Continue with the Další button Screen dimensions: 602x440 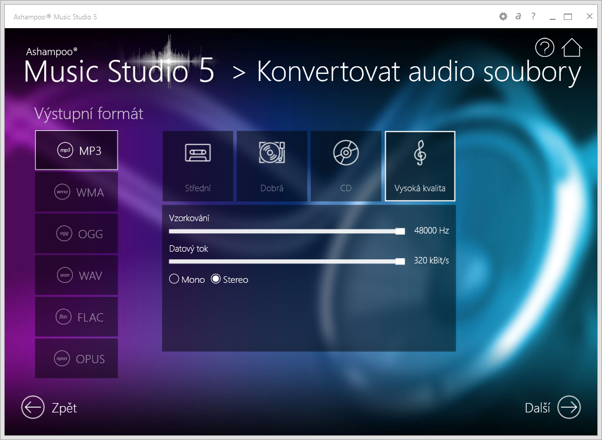point(553,407)
